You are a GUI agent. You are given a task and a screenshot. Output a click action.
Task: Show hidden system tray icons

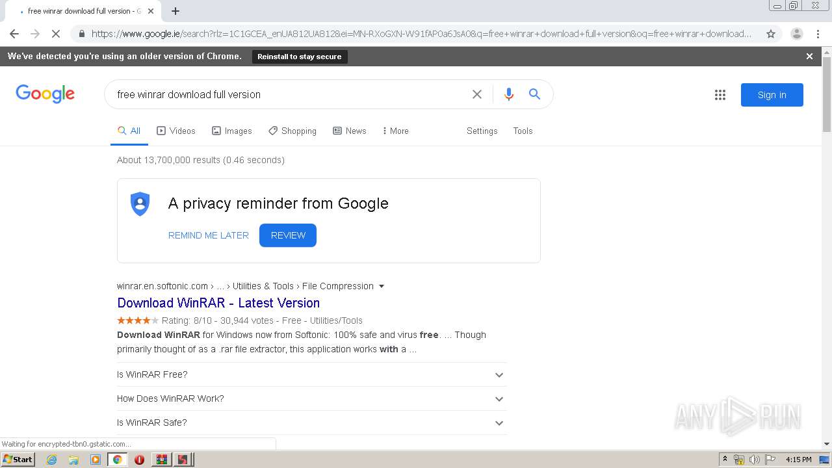[725, 460]
